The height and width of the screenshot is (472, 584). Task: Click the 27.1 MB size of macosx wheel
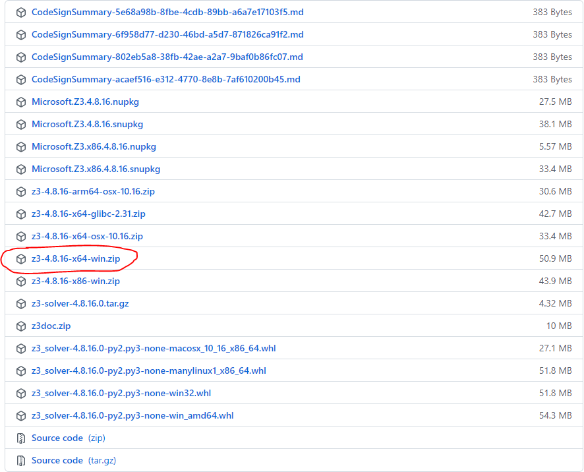pyautogui.click(x=555, y=348)
